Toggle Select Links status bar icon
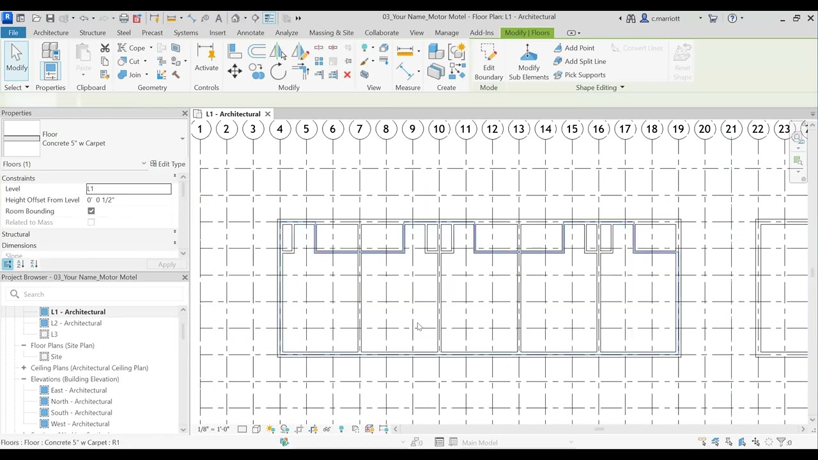Screen dimensions: 818x460 (702, 442)
